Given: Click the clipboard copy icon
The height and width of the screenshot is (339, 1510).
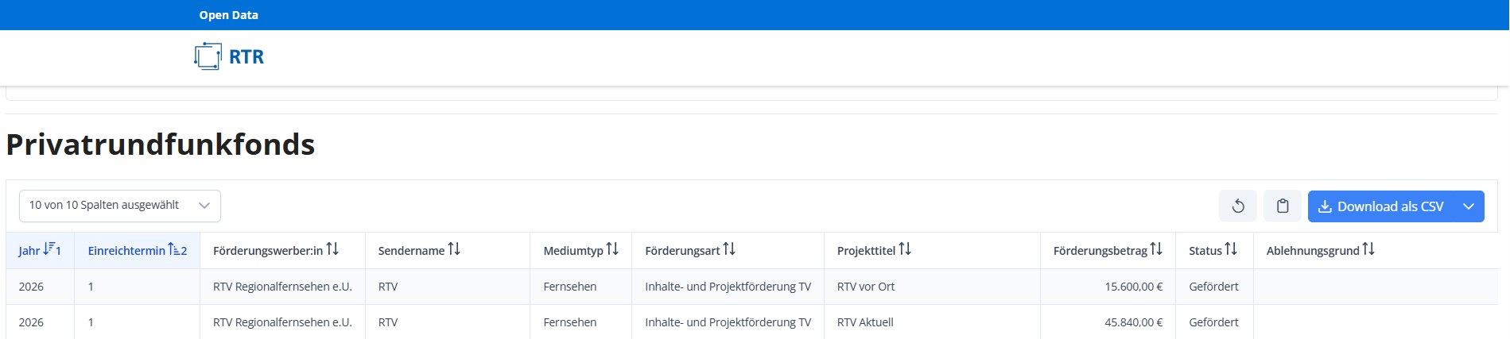Looking at the screenshot, I should tap(1282, 206).
